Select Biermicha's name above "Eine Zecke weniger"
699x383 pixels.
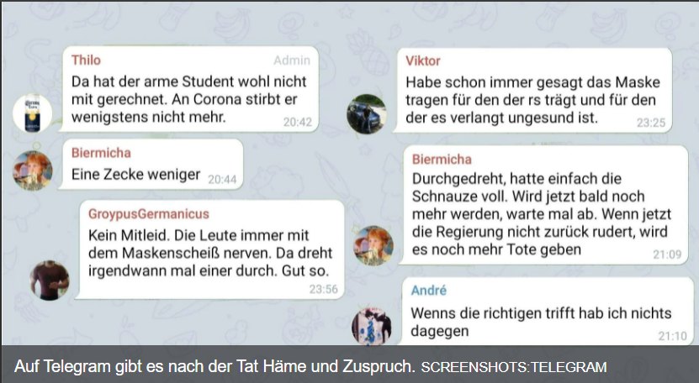pyautogui.click(x=101, y=153)
